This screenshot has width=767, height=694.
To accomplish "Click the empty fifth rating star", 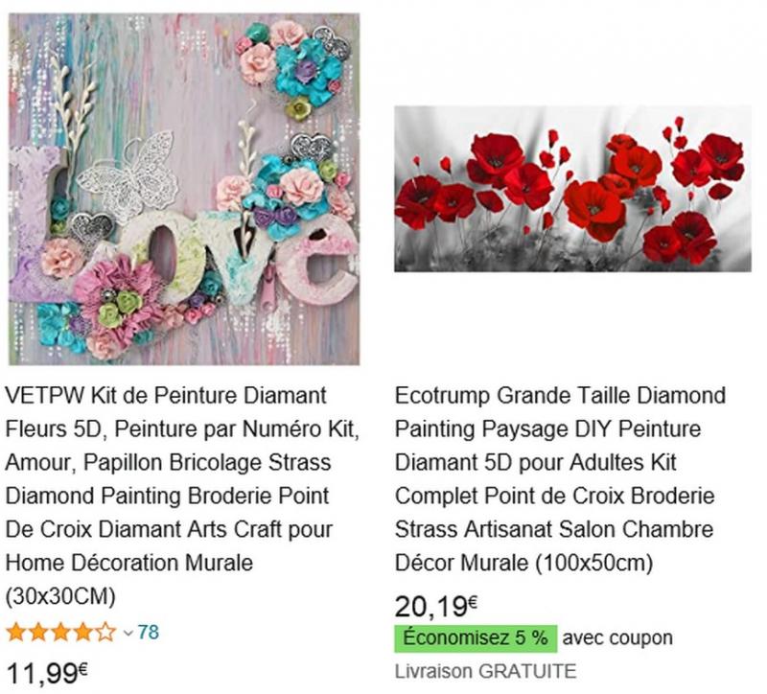I will (x=105, y=633).
